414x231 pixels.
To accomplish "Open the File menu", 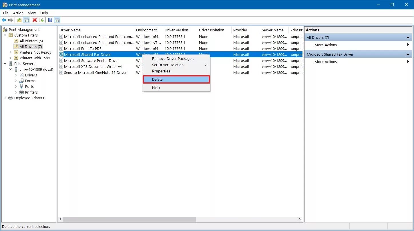I will (x=6, y=13).
